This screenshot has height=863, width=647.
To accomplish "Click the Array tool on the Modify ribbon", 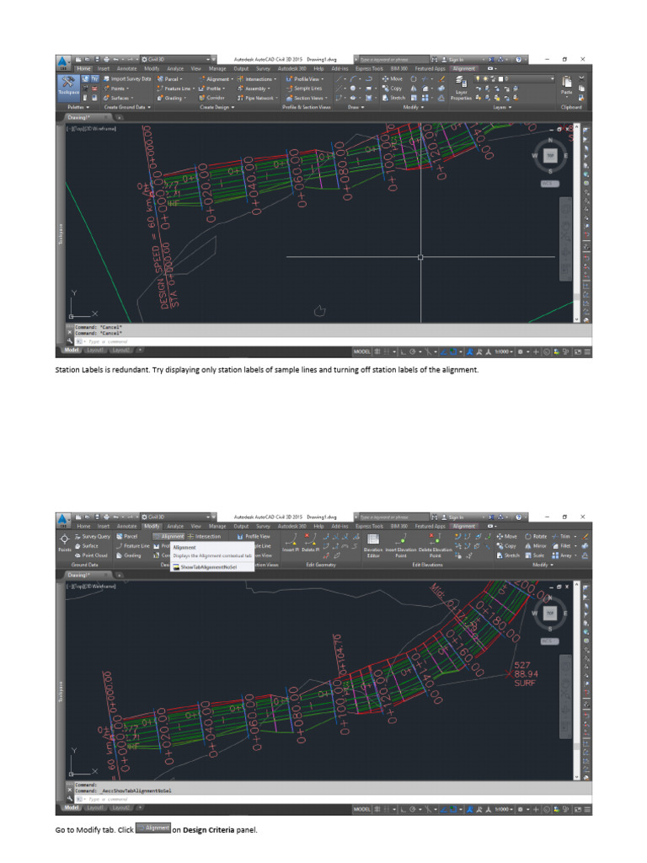I will (564, 556).
